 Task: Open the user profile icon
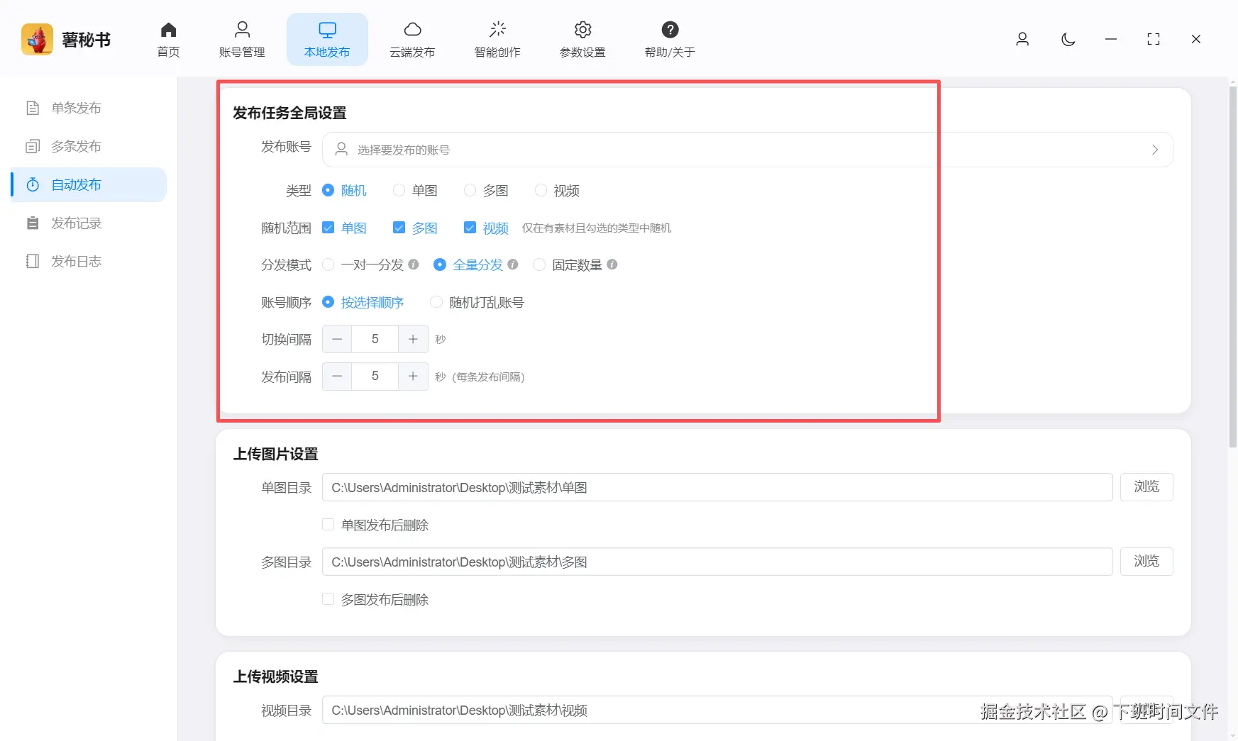click(1022, 40)
